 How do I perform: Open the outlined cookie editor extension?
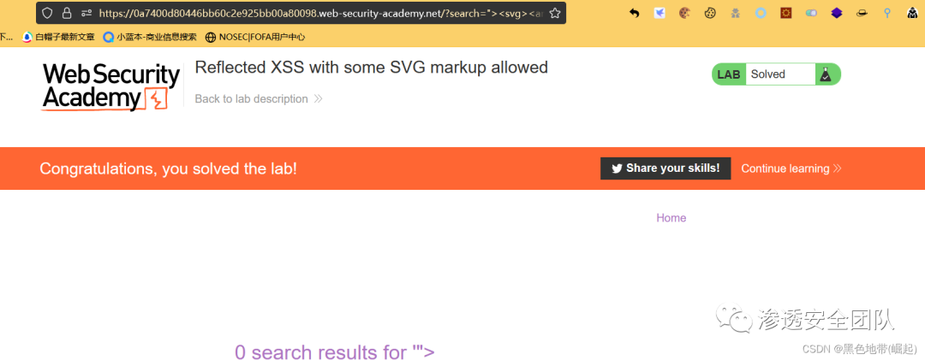(x=710, y=13)
